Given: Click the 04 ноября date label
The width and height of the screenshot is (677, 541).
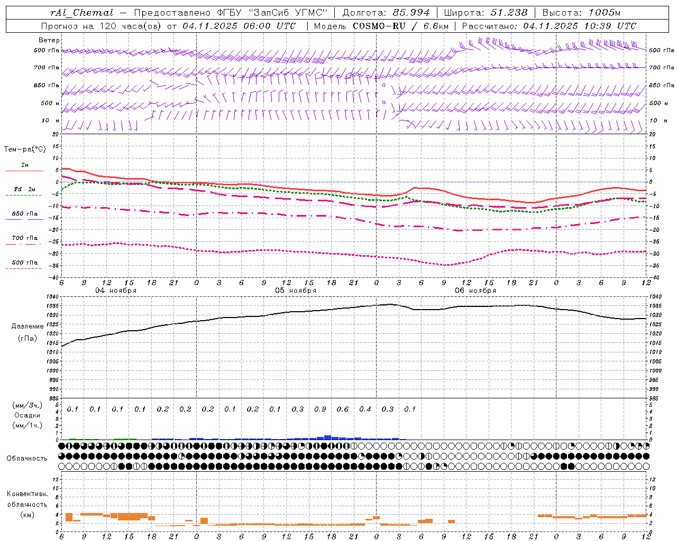Looking at the screenshot, I should [x=116, y=291].
